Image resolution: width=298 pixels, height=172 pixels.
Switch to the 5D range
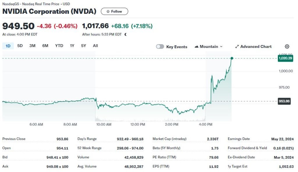(20, 46)
